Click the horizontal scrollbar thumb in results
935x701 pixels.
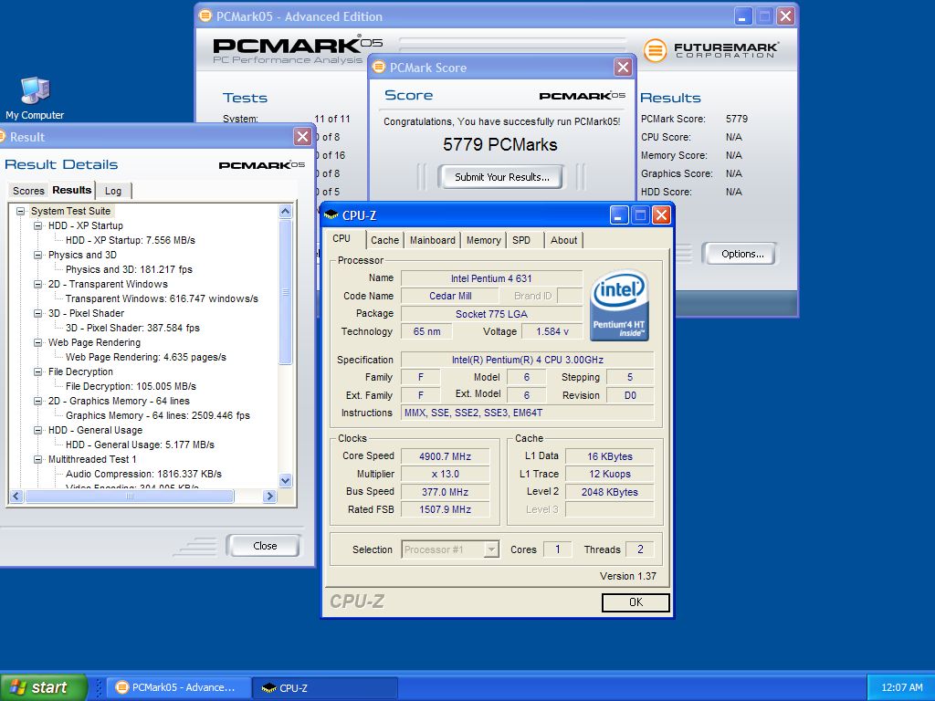coord(130,496)
